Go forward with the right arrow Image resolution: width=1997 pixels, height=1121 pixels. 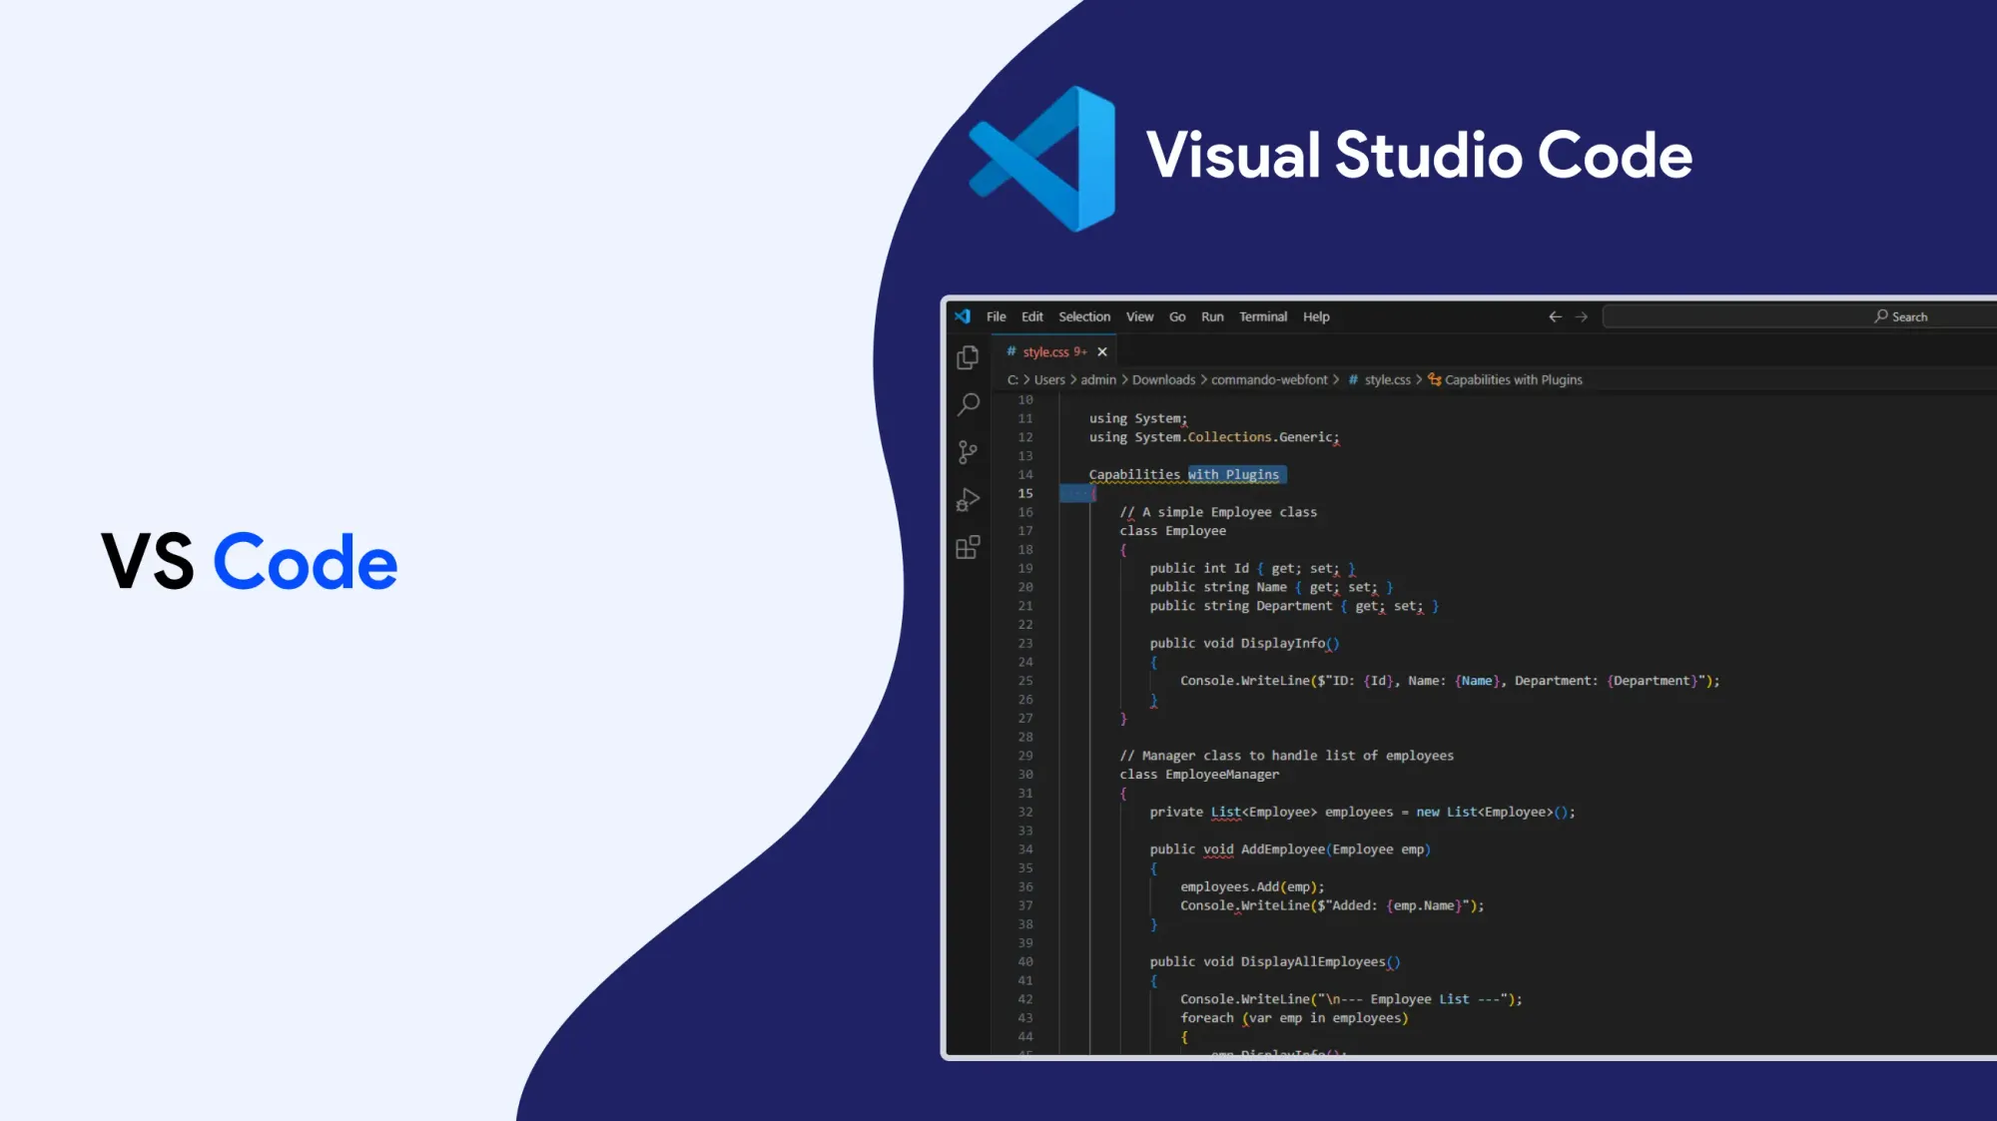click(1582, 316)
